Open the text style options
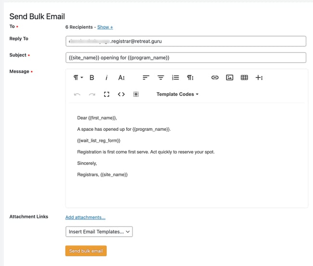 click(121, 77)
